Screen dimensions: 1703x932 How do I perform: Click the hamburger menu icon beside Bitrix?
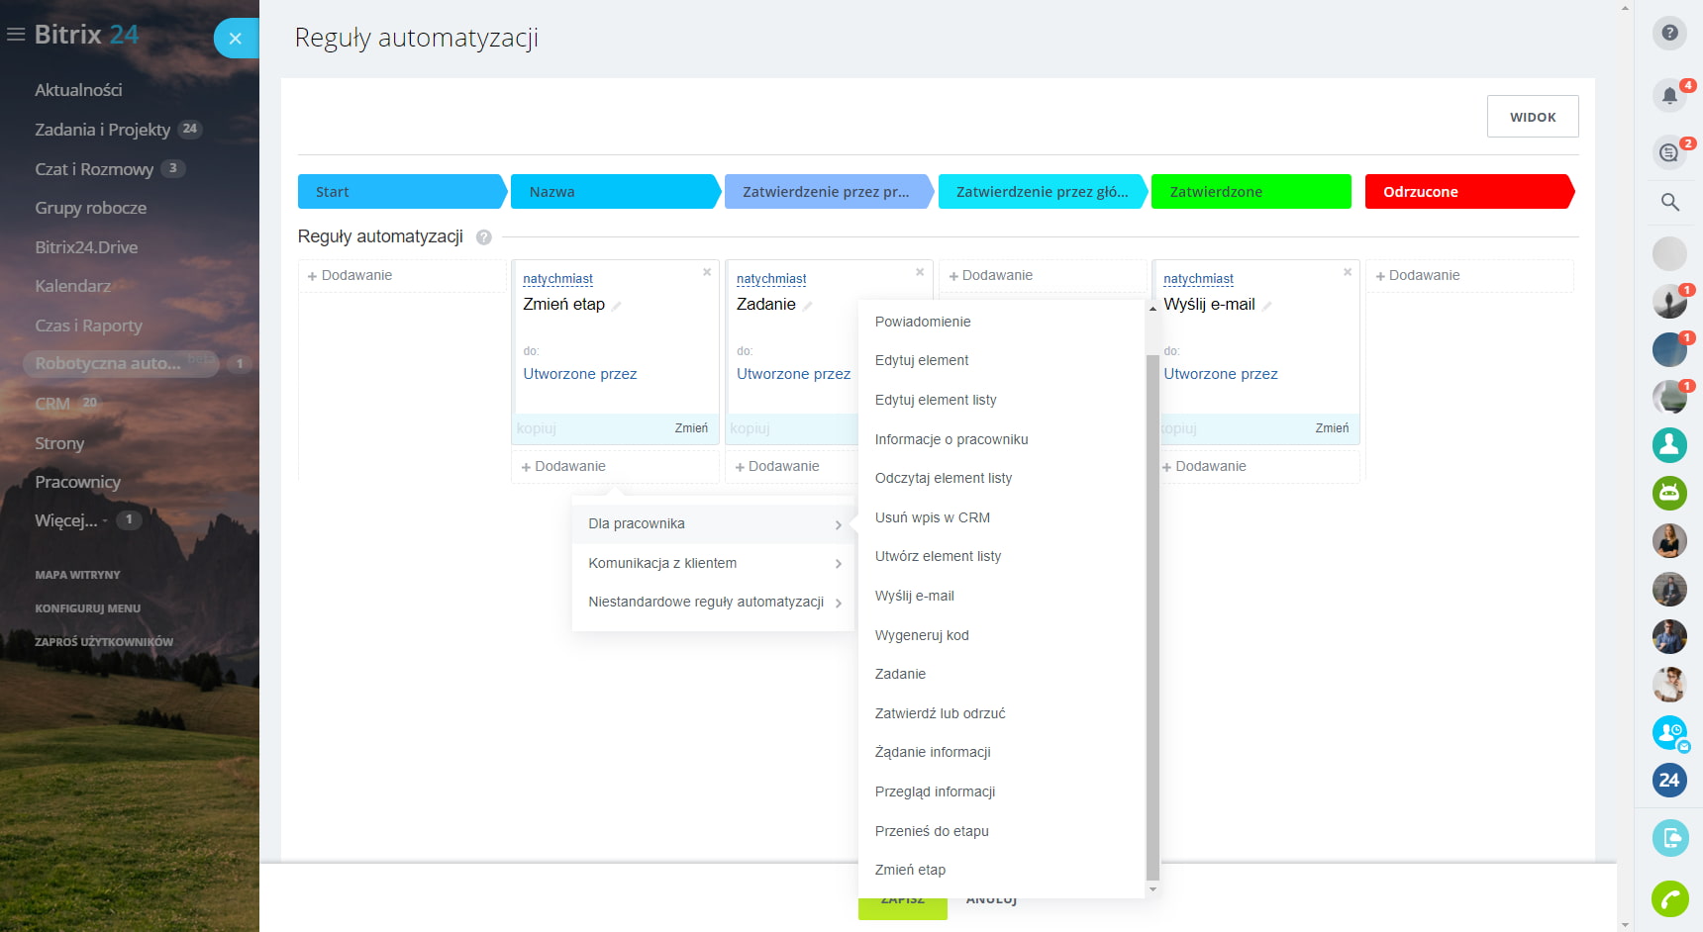(16, 35)
